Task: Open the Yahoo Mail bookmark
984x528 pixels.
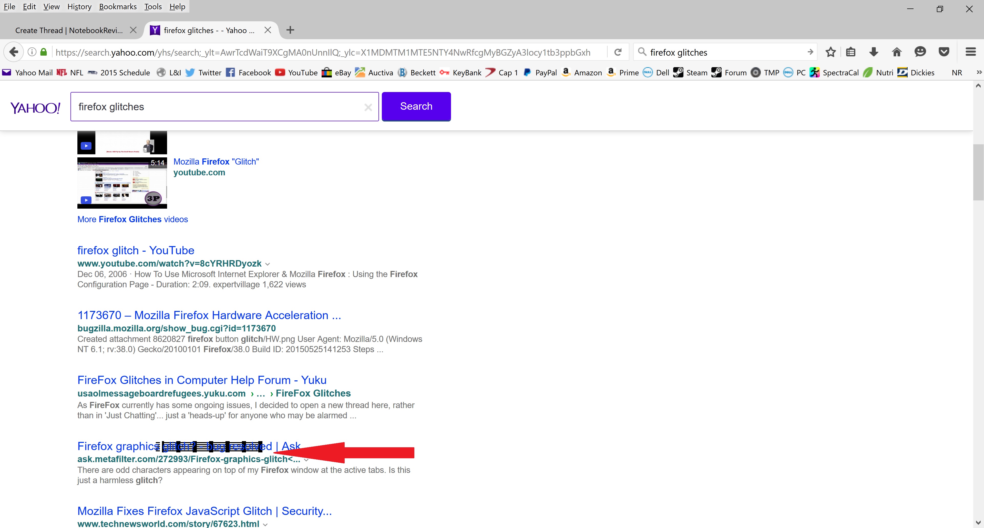Action: (27, 73)
